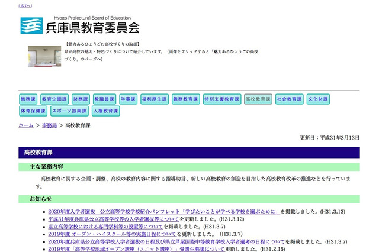The height and width of the screenshot is (252, 379).
Task: Open 平成31年度兵庫県公立高等学校等の入学者選抜等について link
Action: click(114, 219)
